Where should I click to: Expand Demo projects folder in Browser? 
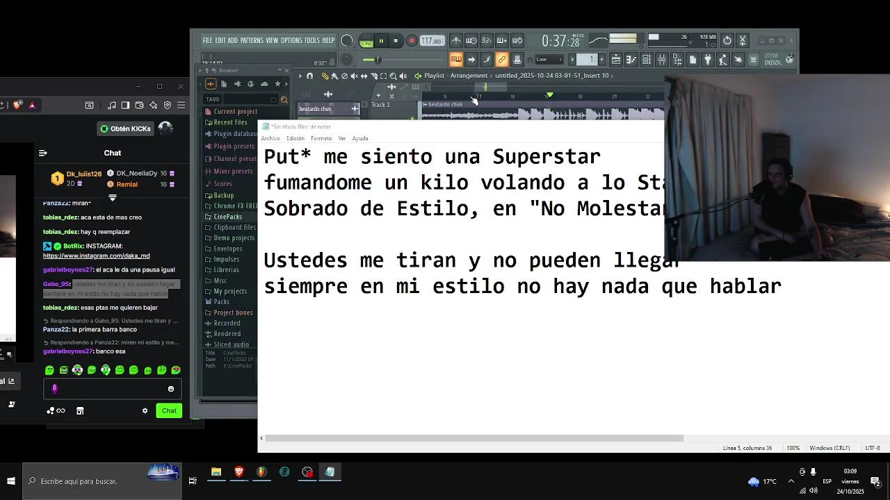(229, 237)
